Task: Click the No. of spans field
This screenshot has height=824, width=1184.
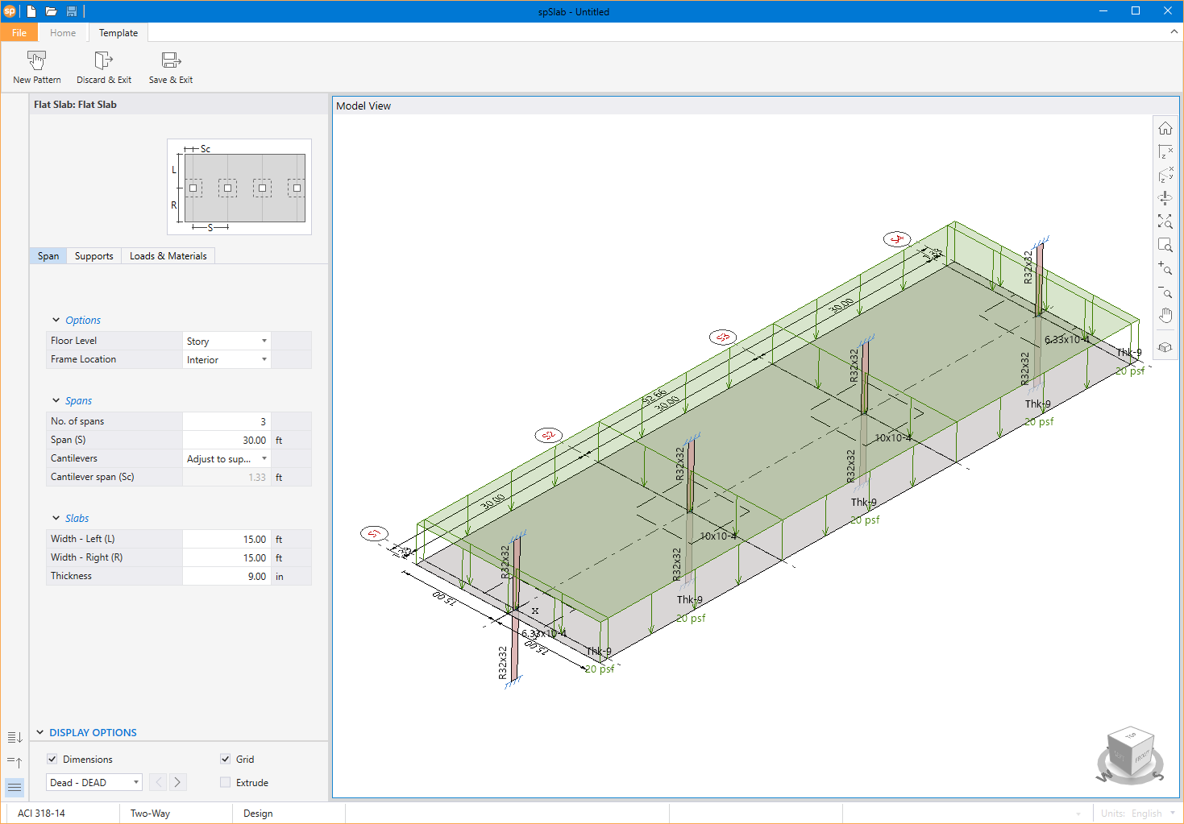Action: 226,421
